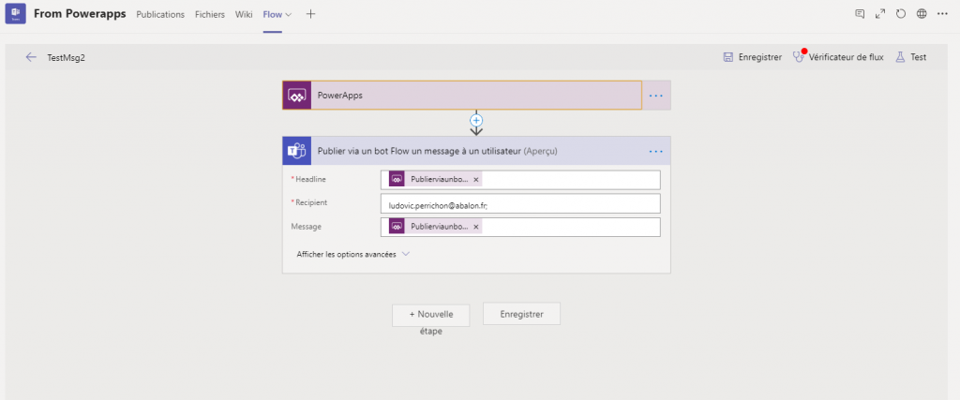Viewport: 960px width, 400px height.
Task: Click the Recipient email field
Action: click(520, 203)
